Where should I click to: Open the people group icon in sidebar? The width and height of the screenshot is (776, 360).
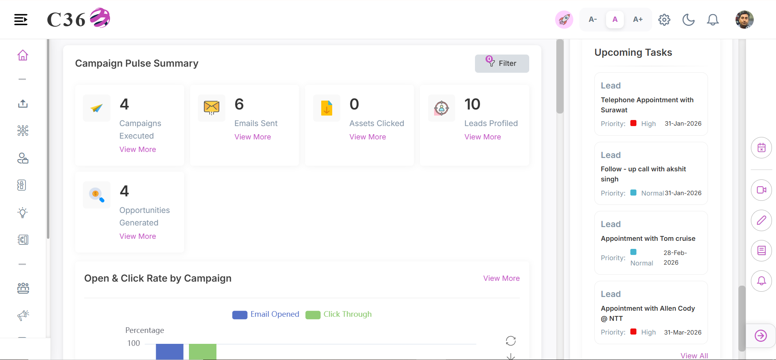[x=23, y=288]
